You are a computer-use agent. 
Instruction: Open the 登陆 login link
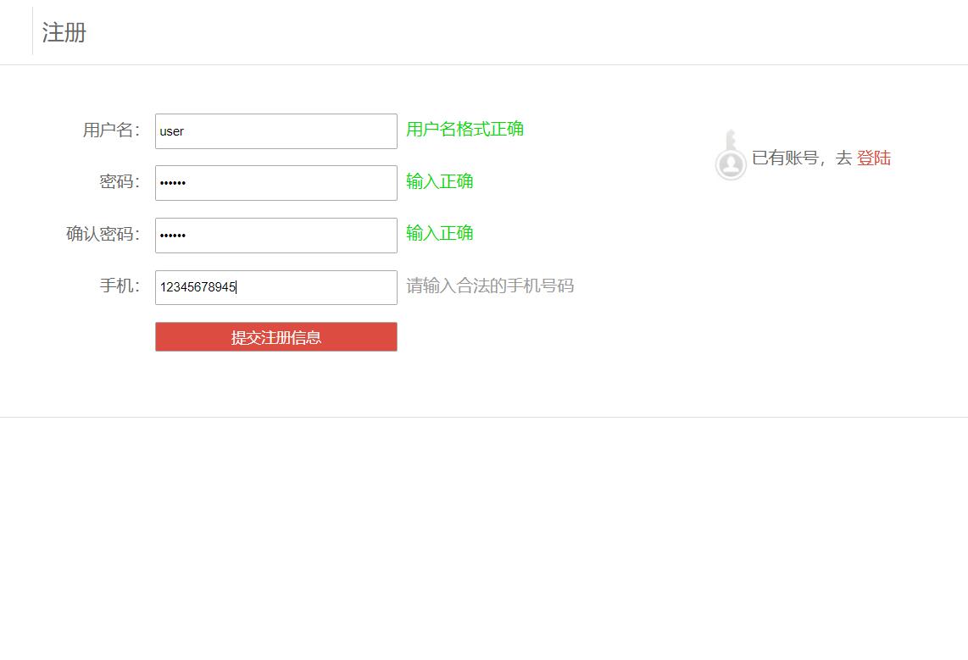click(x=874, y=158)
